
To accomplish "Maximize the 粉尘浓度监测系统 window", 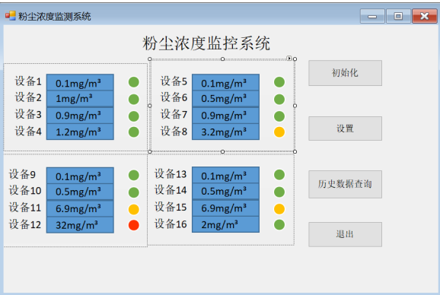I will coord(398,16).
